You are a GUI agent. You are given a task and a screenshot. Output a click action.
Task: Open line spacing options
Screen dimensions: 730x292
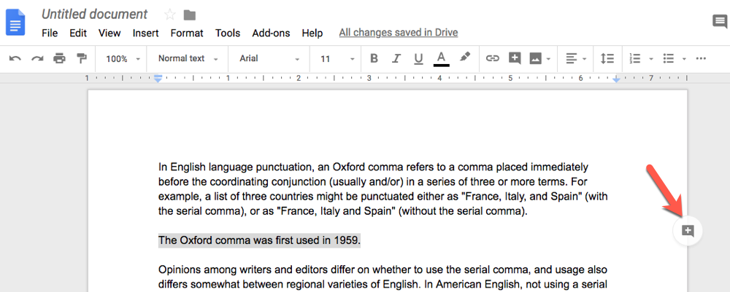607,58
